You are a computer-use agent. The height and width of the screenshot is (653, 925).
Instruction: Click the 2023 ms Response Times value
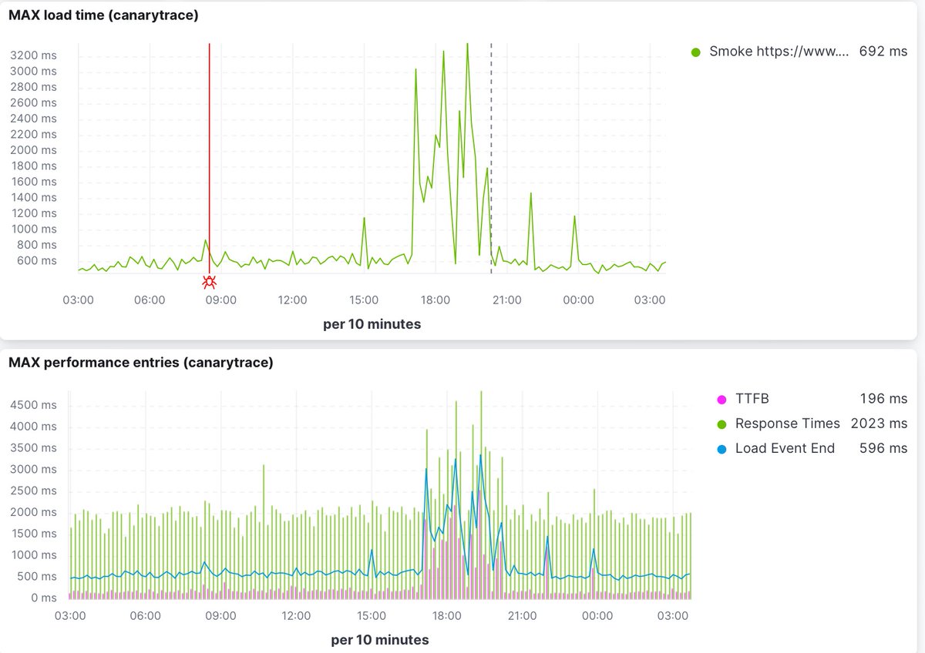coord(879,424)
